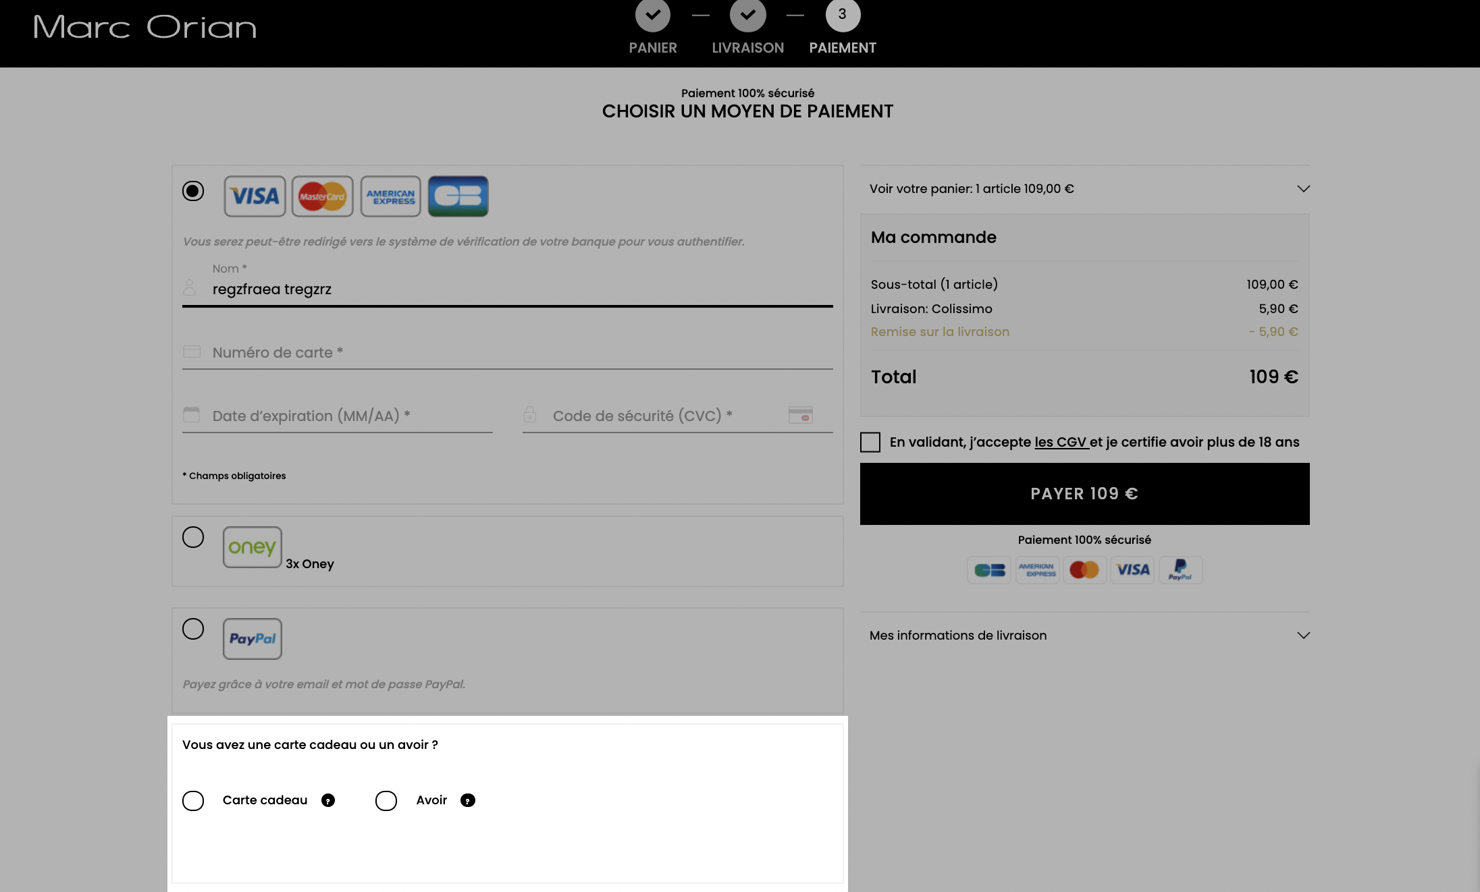The height and width of the screenshot is (892, 1480).
Task: Click 'Payez grâce à votre email' PayPal note
Action: pos(324,684)
